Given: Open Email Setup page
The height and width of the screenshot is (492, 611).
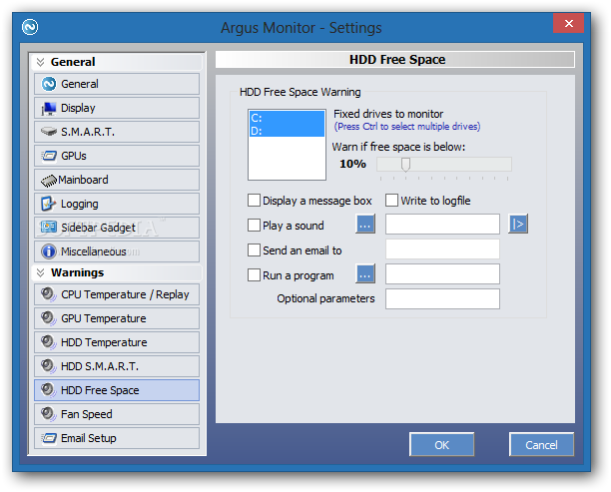Looking at the screenshot, I should tap(117, 438).
